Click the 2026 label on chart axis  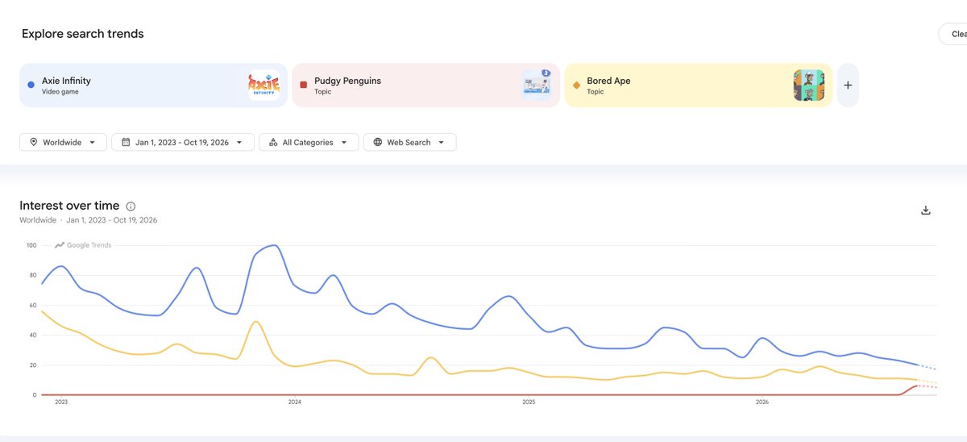point(762,402)
